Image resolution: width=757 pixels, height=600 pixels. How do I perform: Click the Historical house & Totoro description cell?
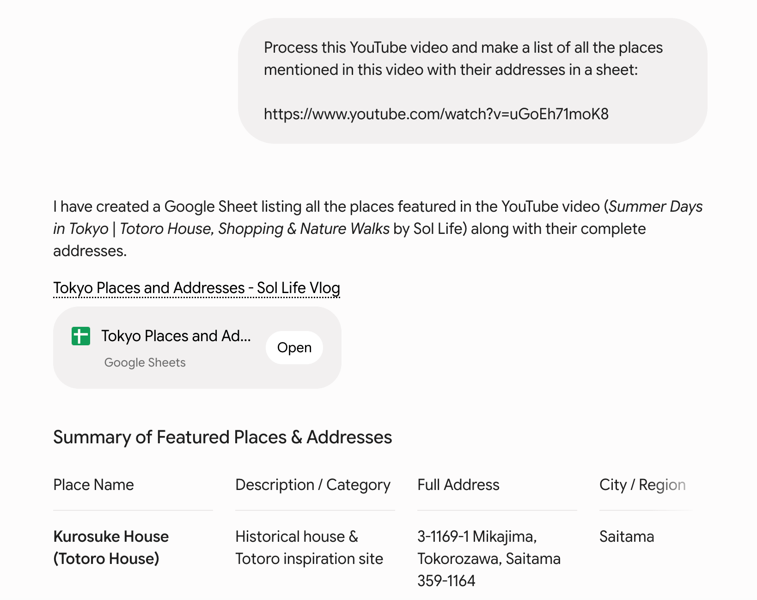click(309, 547)
